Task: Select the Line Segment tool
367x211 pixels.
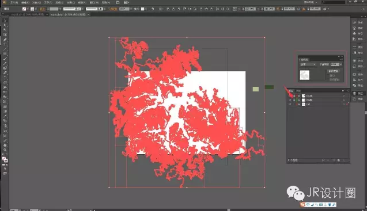Action: pos(5,49)
